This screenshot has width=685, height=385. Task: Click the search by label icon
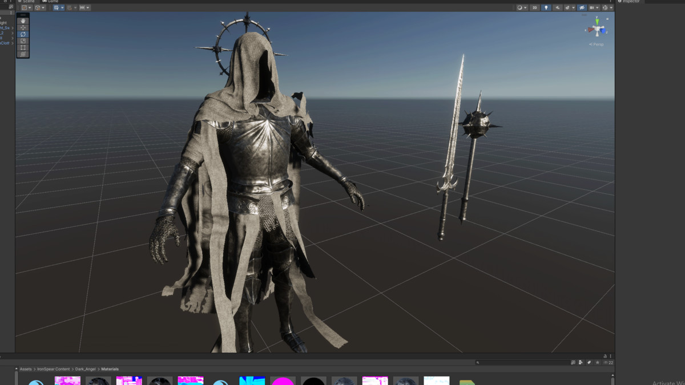tap(589, 362)
